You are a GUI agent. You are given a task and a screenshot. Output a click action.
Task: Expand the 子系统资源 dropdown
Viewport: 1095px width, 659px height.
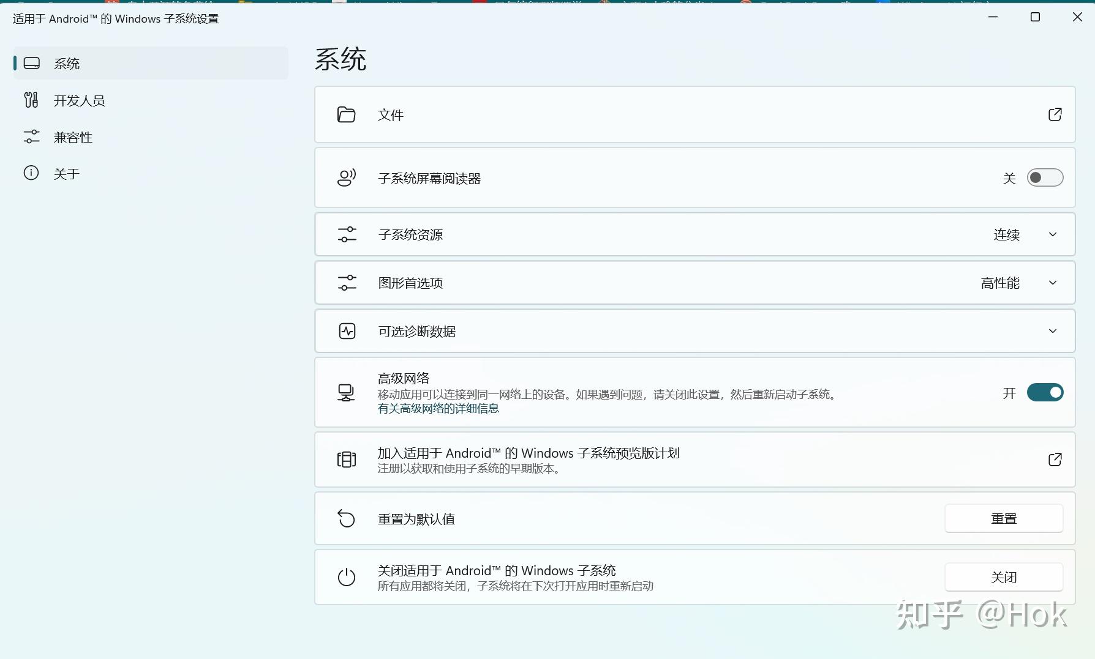[x=1052, y=234]
